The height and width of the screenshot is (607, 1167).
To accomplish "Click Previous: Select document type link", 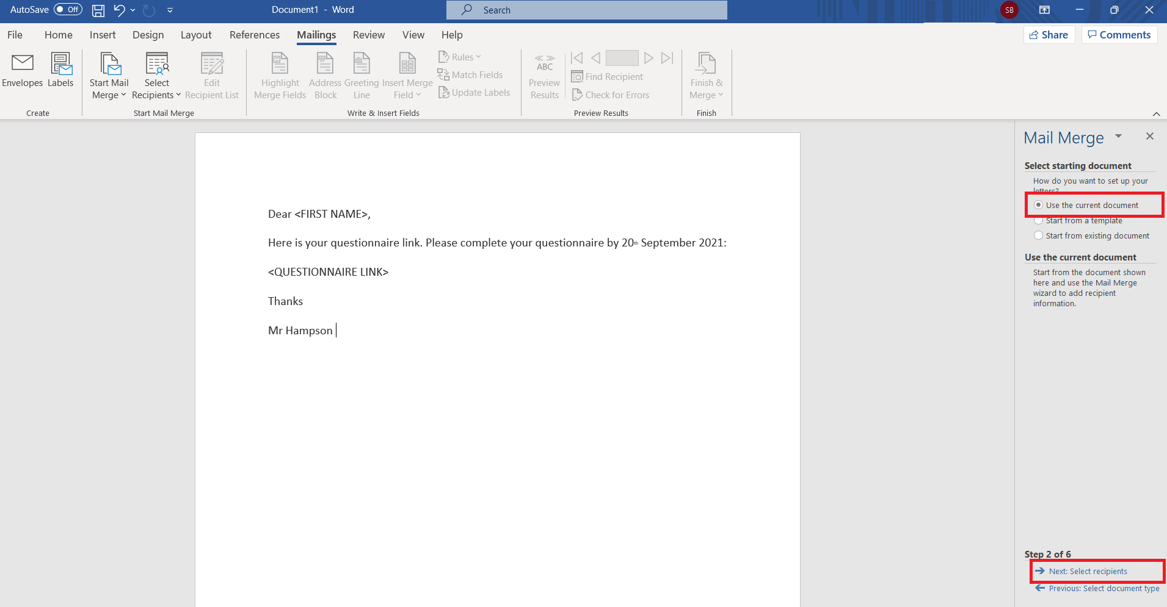I will [x=1103, y=589].
